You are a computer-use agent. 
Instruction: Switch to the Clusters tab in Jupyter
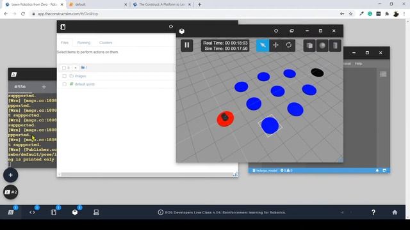(106, 43)
